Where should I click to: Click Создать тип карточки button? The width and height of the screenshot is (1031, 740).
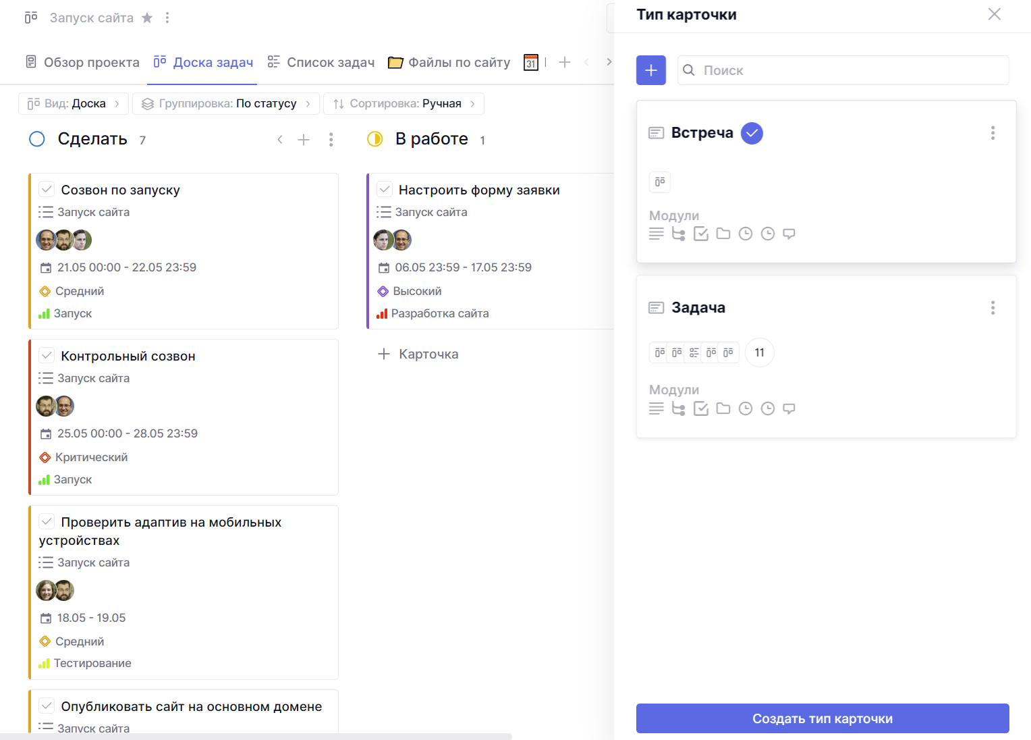pos(823,718)
